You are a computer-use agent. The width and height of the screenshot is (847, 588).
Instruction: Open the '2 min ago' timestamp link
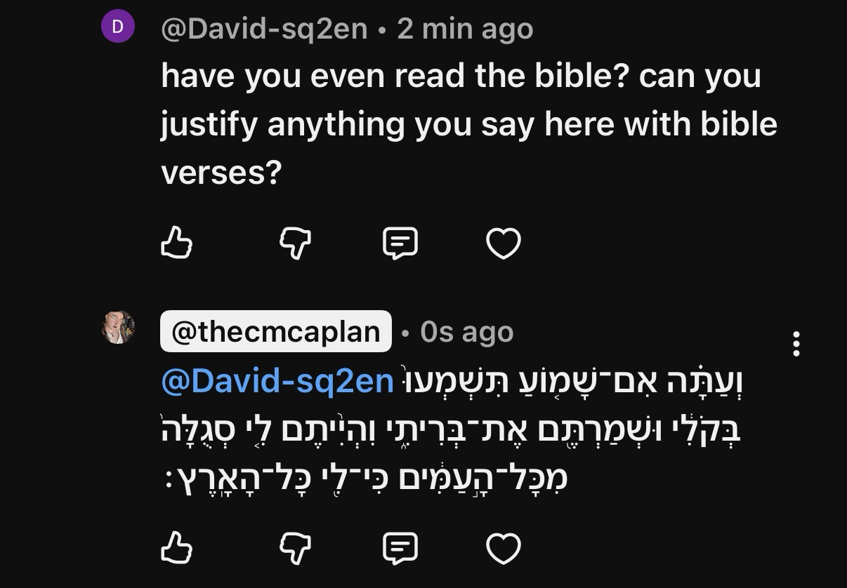pos(465,29)
